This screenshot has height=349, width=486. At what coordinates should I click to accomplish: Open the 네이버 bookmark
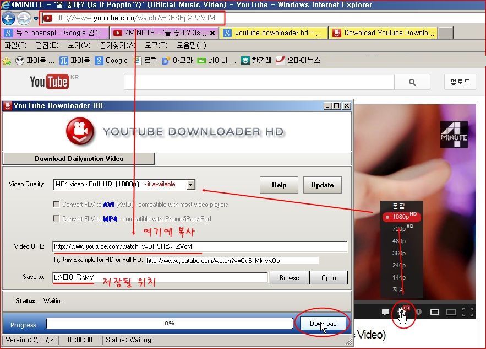pos(217,61)
